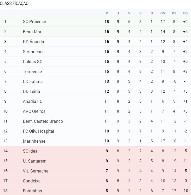Open the SC Praiense team link
Image resolution: width=191 pixels, height=195 pixels.
point(34,22)
